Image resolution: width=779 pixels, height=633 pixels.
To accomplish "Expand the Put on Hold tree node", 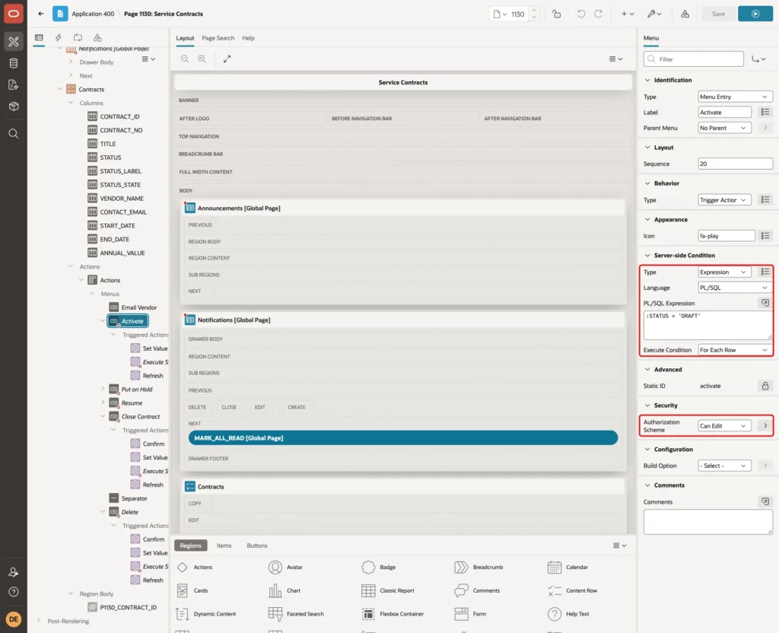I will click(103, 389).
